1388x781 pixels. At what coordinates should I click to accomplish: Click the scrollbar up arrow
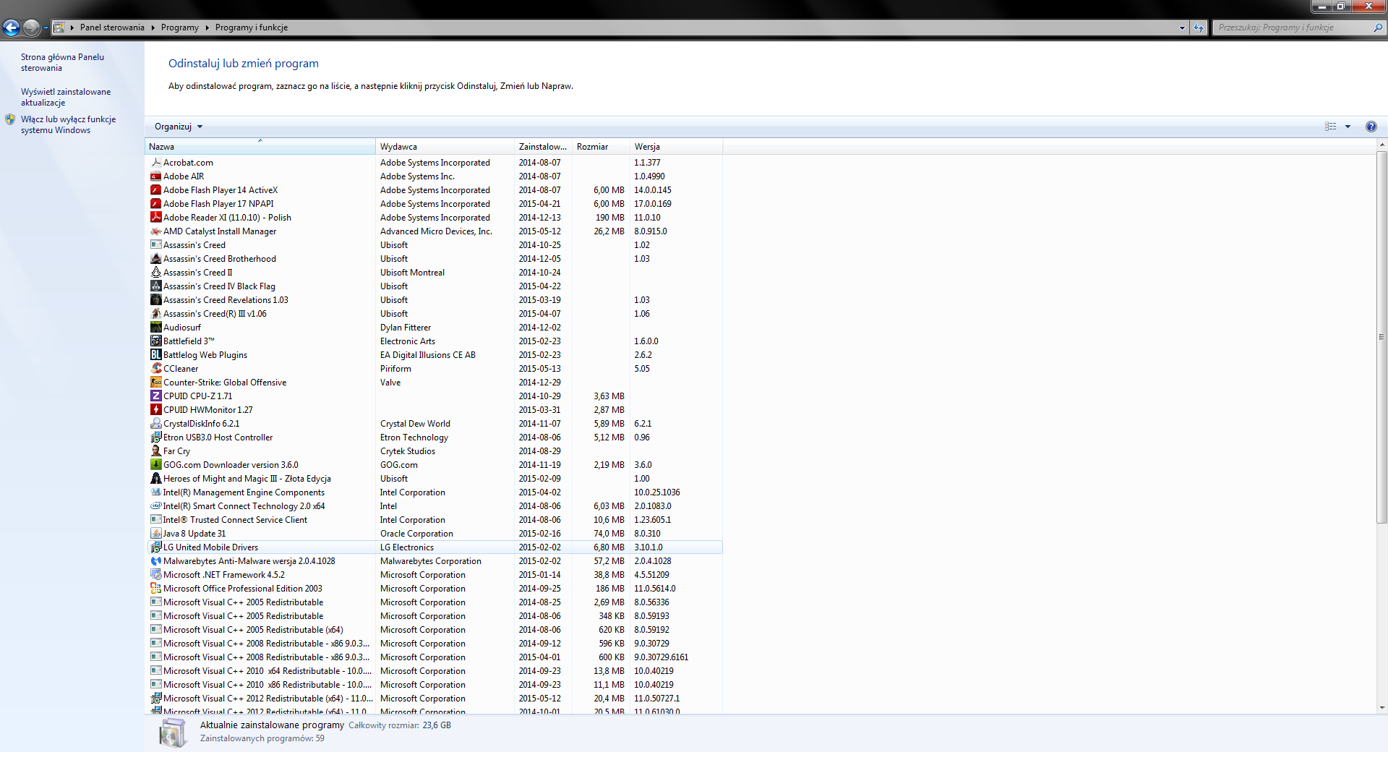pyautogui.click(x=1381, y=145)
